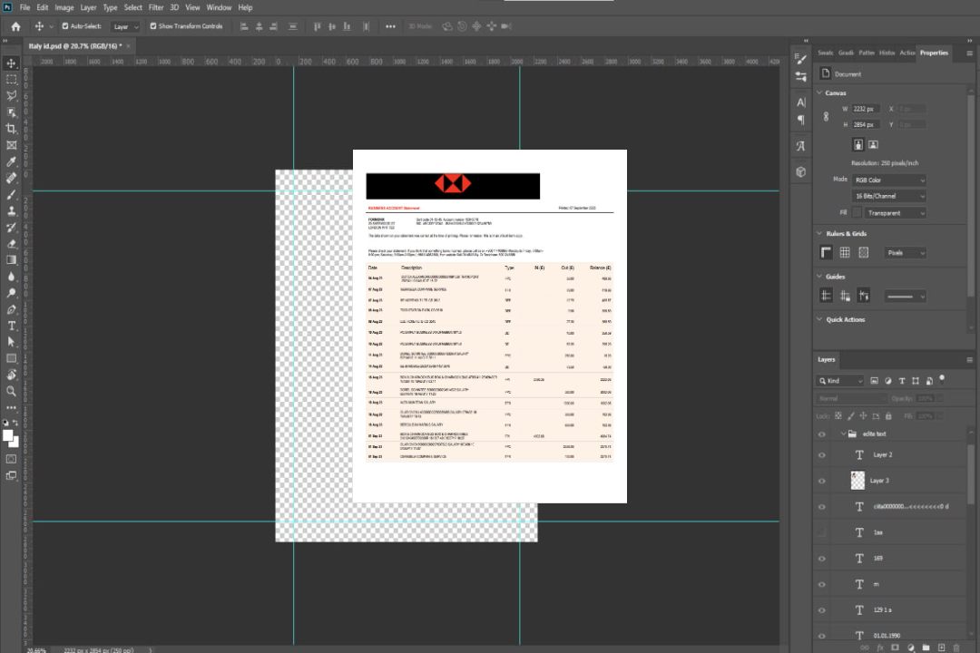Select the Eyedropper tool
Image resolution: width=980 pixels, height=653 pixels.
[x=12, y=161]
